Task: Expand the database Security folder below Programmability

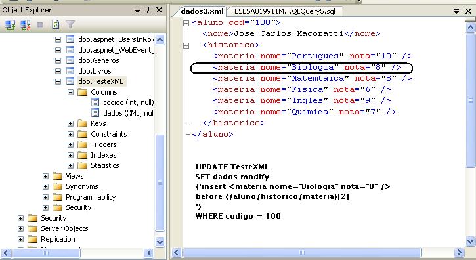Action: pos(45,207)
